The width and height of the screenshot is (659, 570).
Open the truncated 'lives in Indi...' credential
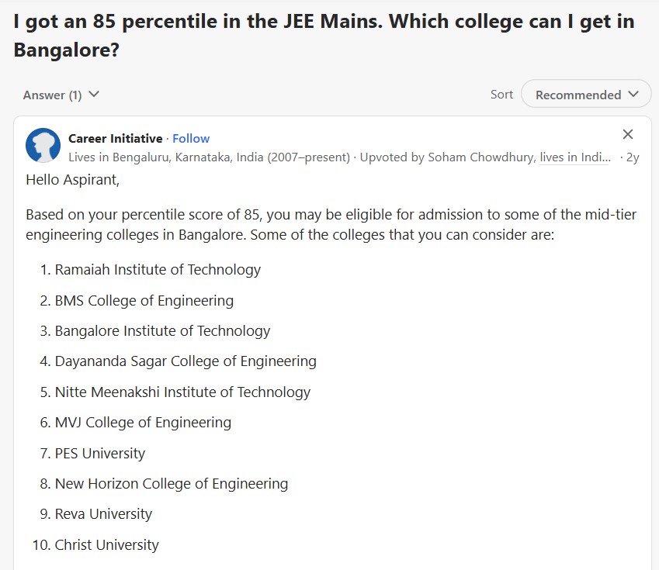(x=575, y=157)
